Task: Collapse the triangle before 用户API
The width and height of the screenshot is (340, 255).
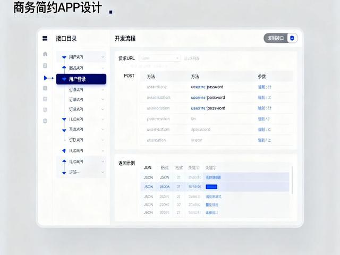Action: 64,57
